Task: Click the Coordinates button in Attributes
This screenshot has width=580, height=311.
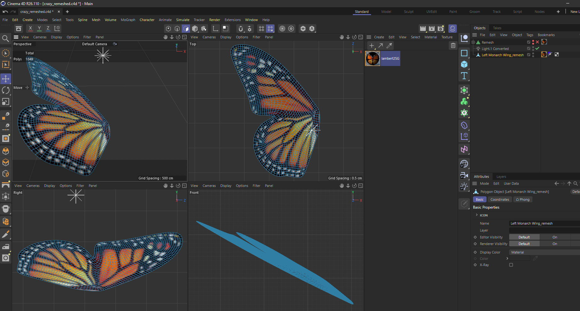Action: pyautogui.click(x=499, y=199)
